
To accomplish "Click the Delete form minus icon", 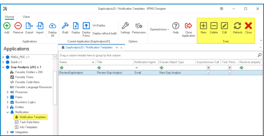I will click(x=214, y=26).
